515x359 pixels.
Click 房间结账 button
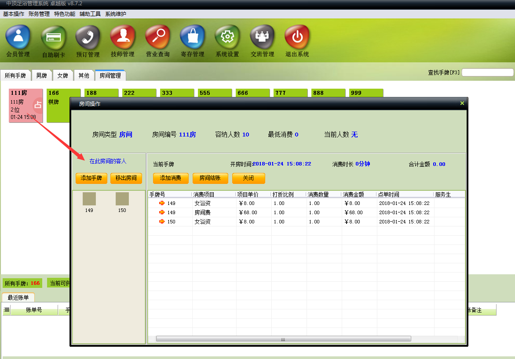(x=210, y=178)
